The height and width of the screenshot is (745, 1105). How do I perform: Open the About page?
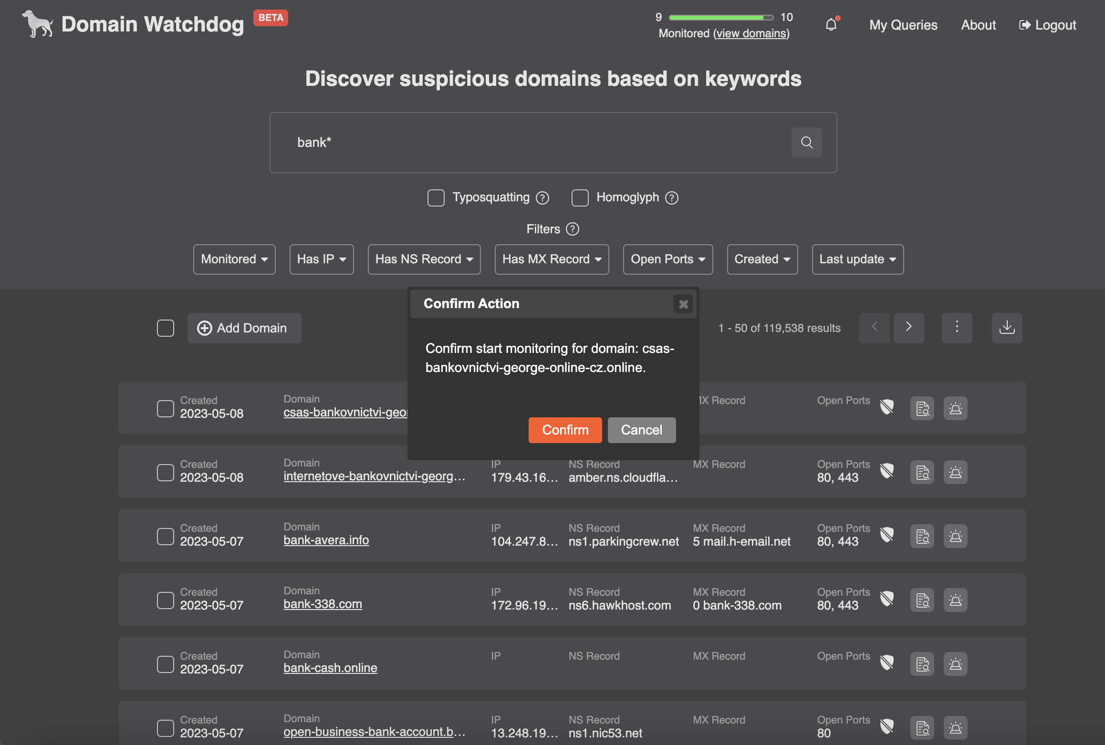click(978, 25)
